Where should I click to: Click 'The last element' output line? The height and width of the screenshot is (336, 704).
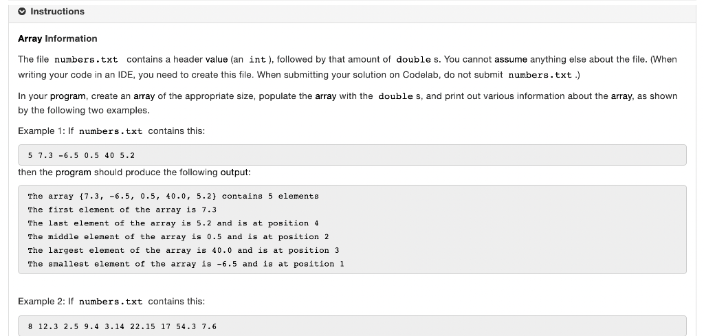(173, 223)
